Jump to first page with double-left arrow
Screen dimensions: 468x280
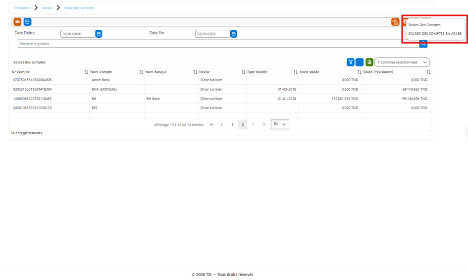(x=211, y=124)
